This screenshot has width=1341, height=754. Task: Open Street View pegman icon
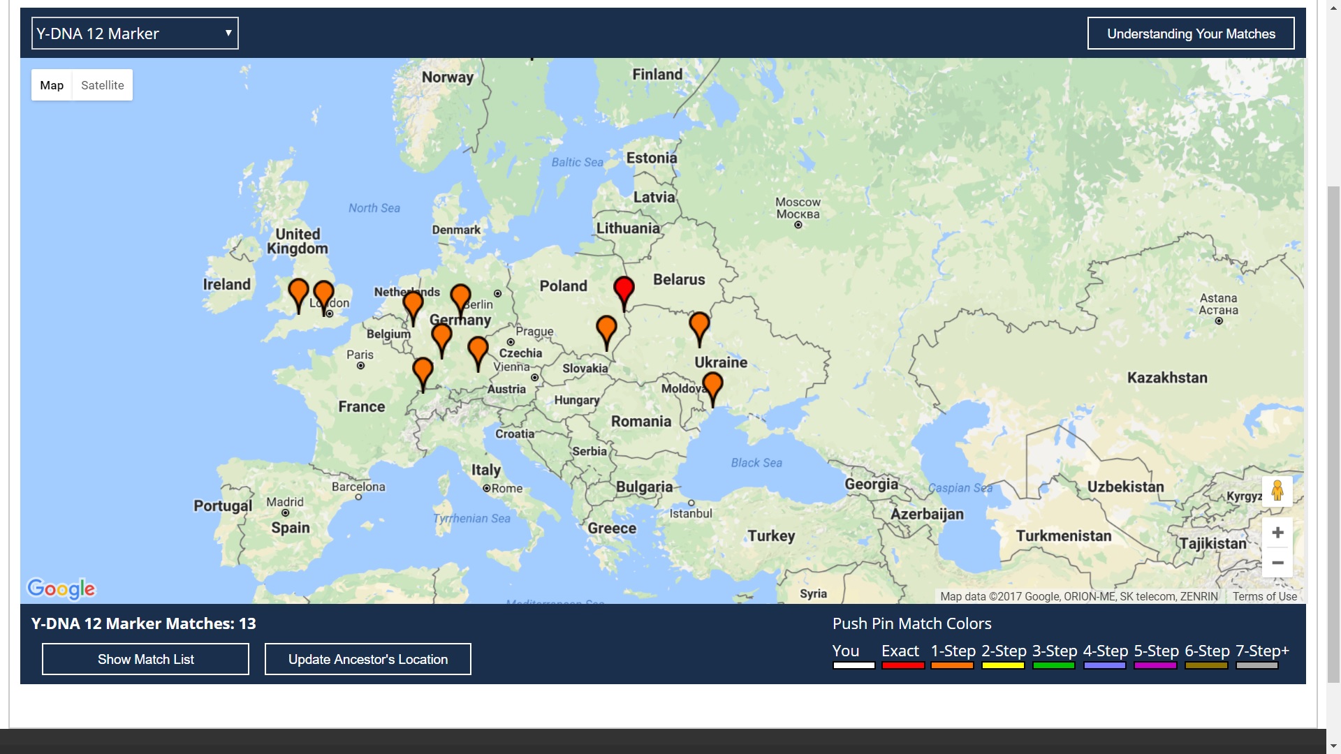(1277, 491)
